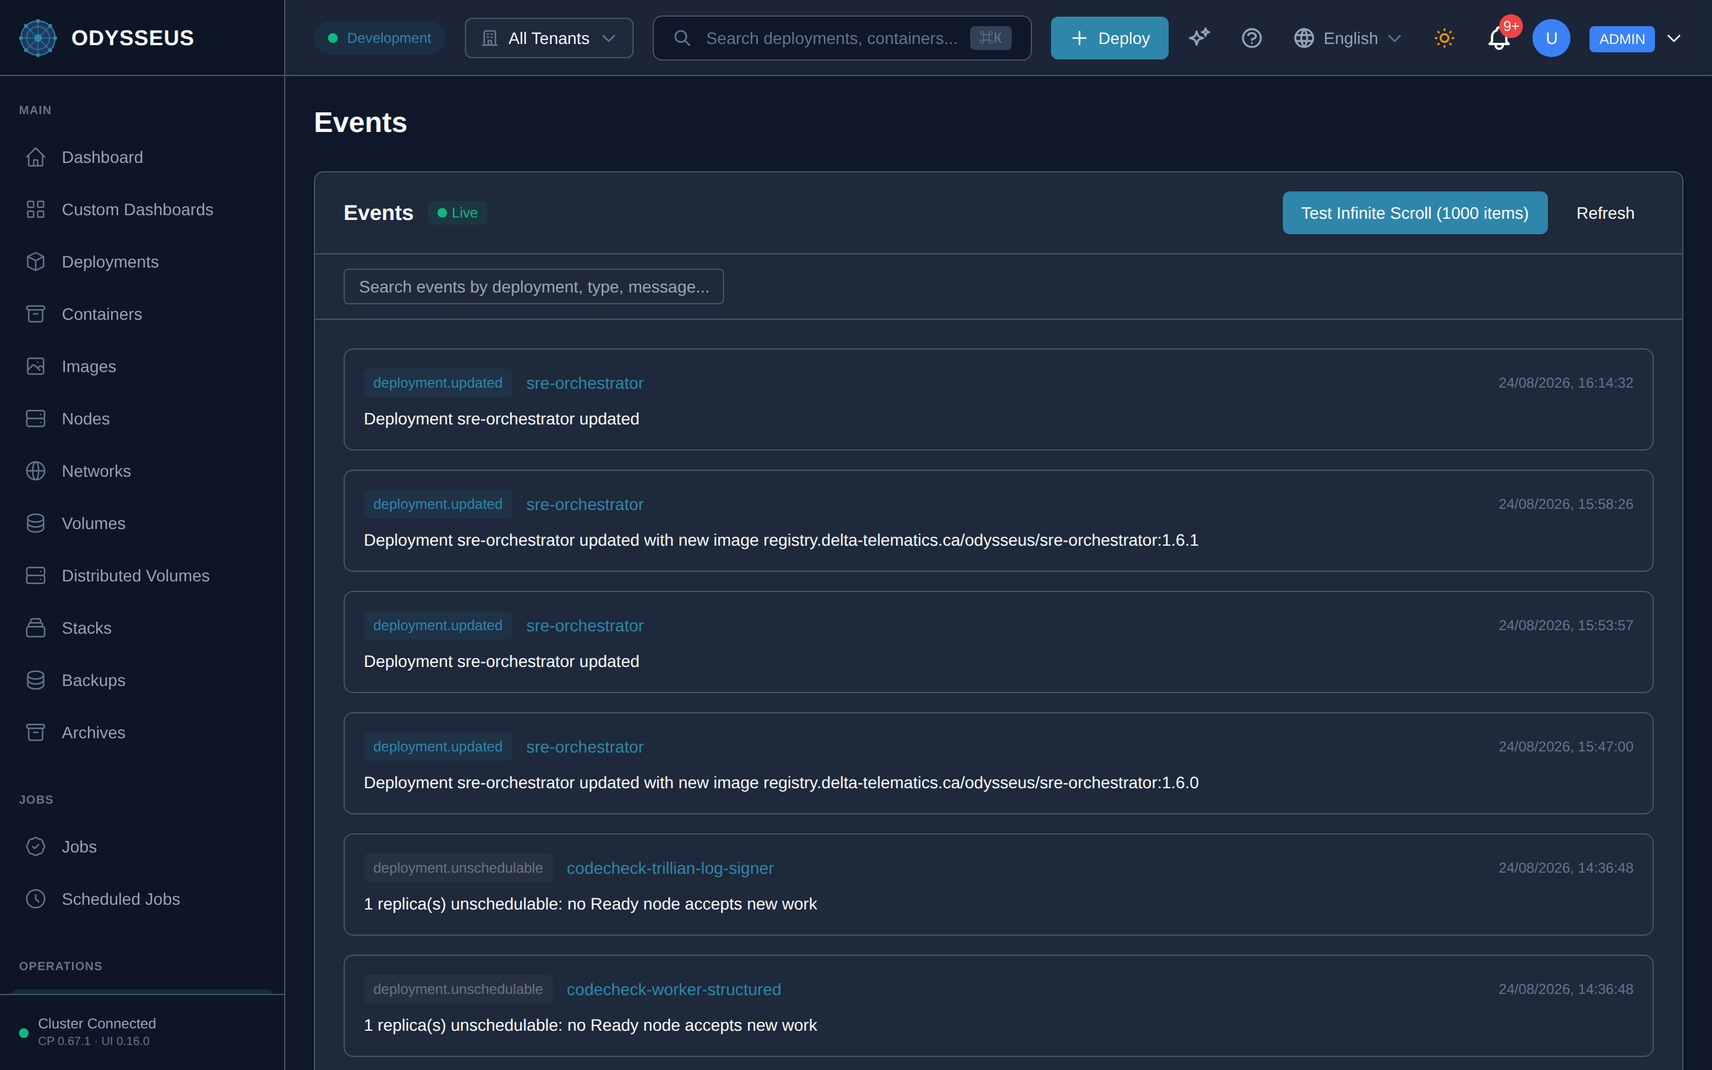Viewport: 1712px width, 1070px height.
Task: Open the English language dropdown
Action: tap(1348, 38)
